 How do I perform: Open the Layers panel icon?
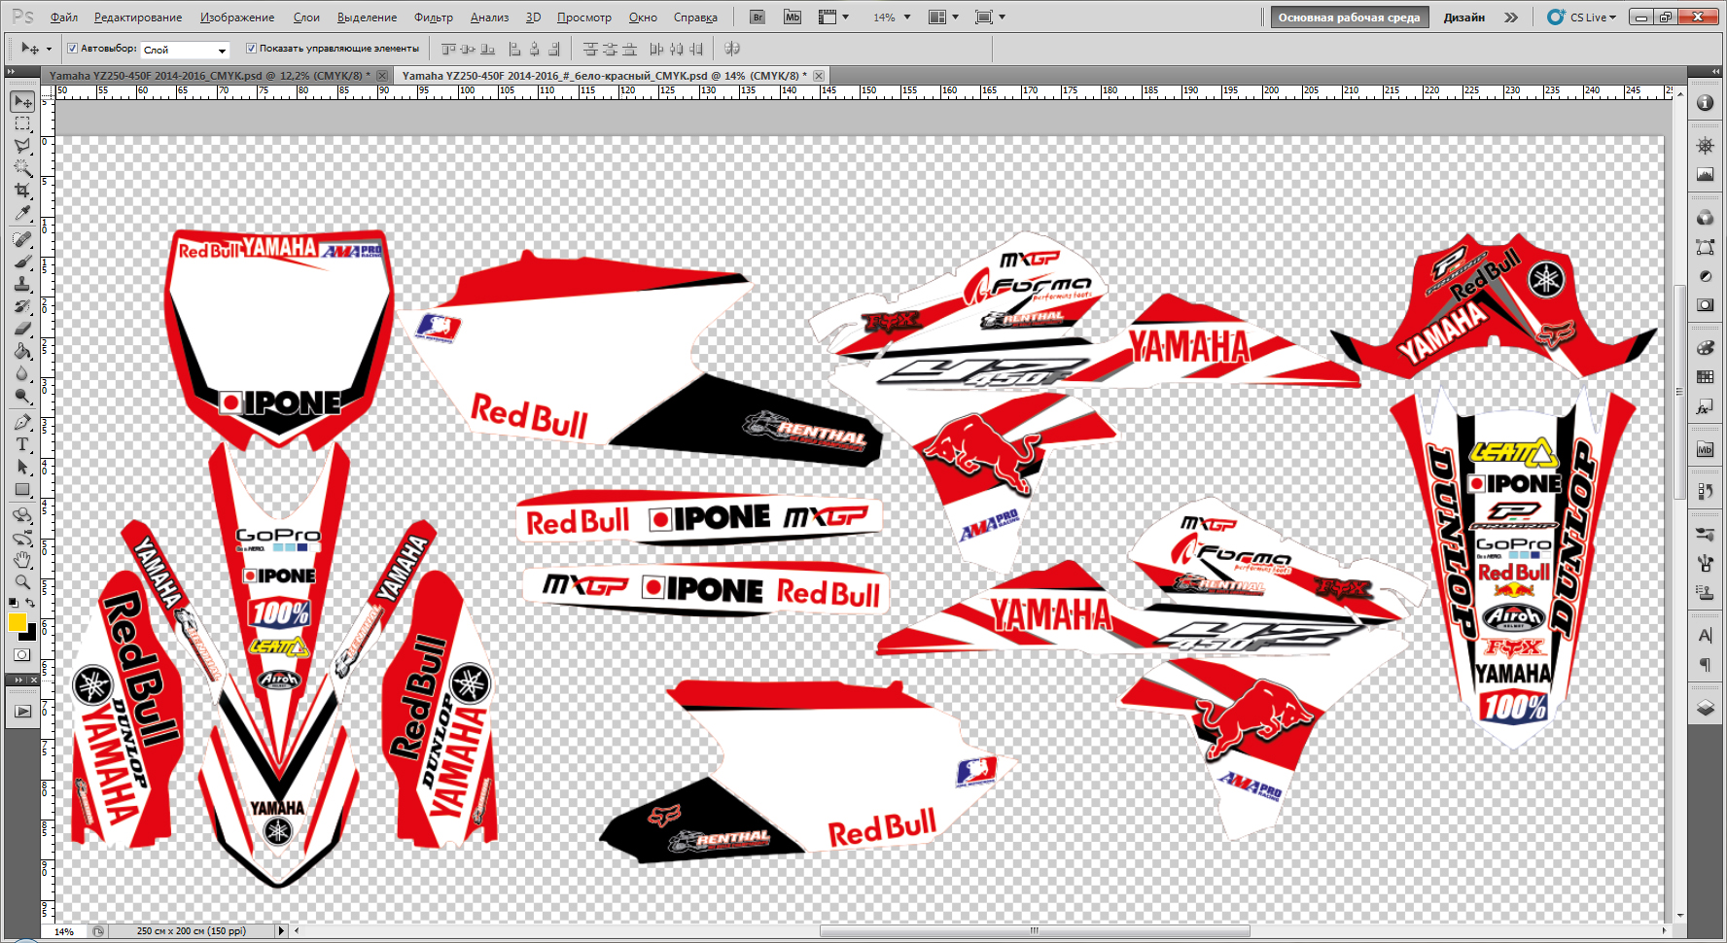click(x=1705, y=708)
